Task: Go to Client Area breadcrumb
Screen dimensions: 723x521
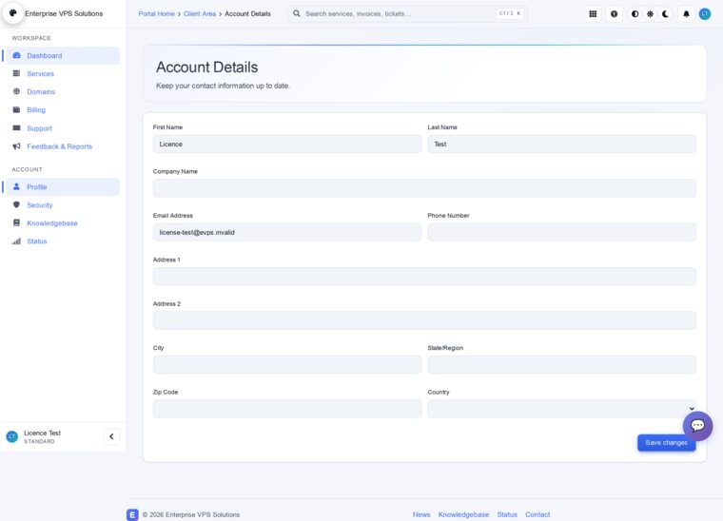Action: pos(200,14)
